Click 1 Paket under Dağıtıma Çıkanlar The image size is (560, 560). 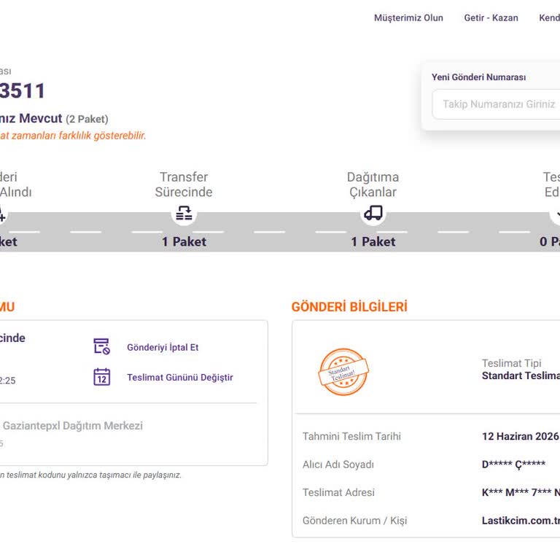pyautogui.click(x=373, y=242)
